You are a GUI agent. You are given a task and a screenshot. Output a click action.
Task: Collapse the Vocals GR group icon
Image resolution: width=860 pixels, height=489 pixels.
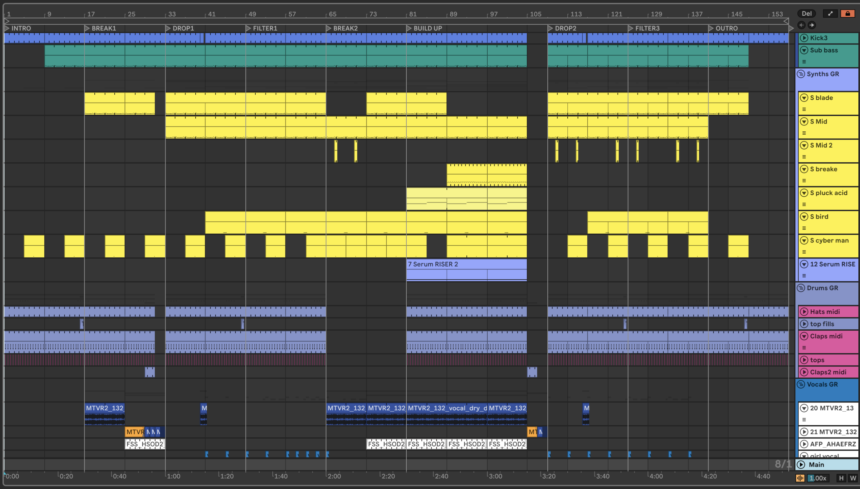[801, 384]
